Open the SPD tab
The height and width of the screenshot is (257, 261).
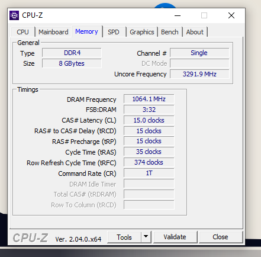114,32
